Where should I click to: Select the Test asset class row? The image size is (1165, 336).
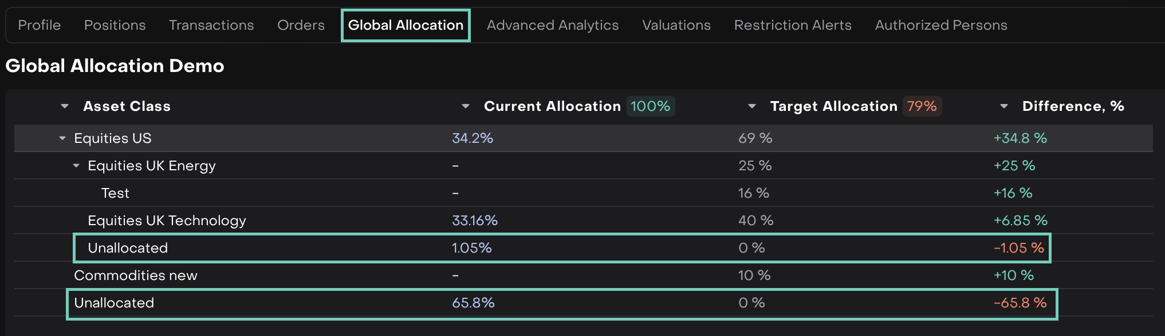(115, 193)
